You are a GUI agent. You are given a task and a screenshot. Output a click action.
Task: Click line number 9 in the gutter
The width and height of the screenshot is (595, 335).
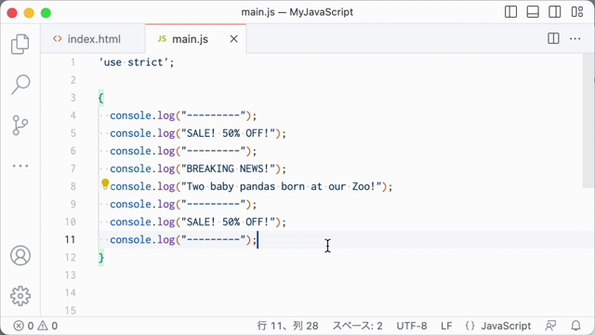73,204
